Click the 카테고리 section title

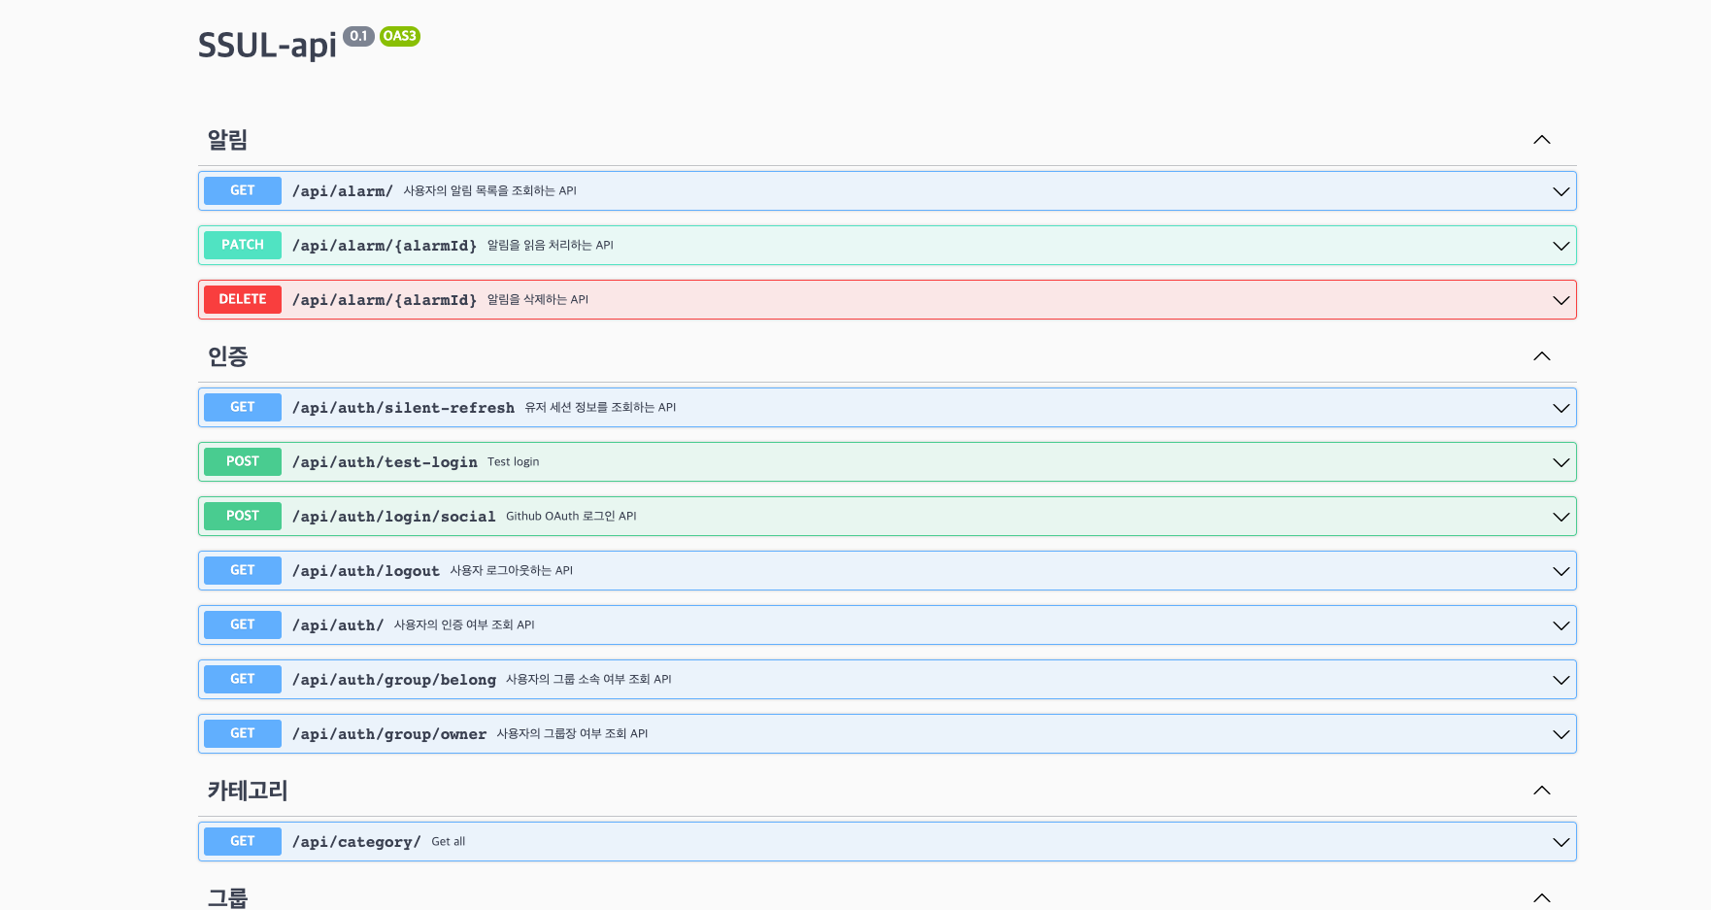[x=248, y=791]
